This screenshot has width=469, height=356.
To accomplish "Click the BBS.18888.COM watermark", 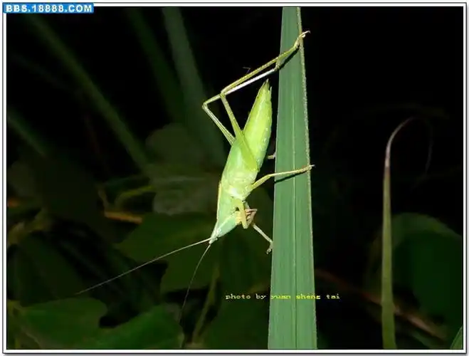I will (48, 8).
